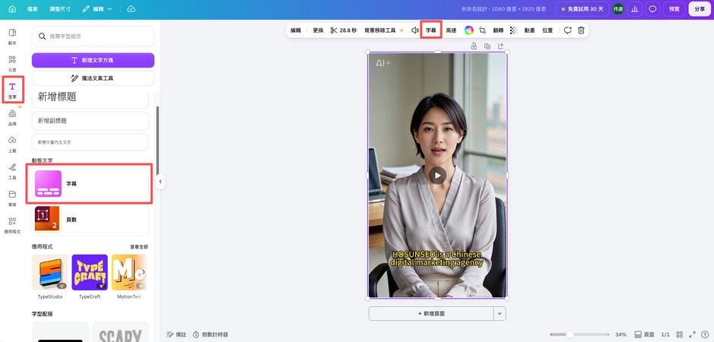Image resolution: width=714 pixels, height=342 pixels.
Task: Click the 34% zoom level value
Action: click(620, 334)
